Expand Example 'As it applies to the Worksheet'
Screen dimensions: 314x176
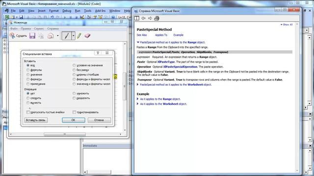click(x=137, y=104)
